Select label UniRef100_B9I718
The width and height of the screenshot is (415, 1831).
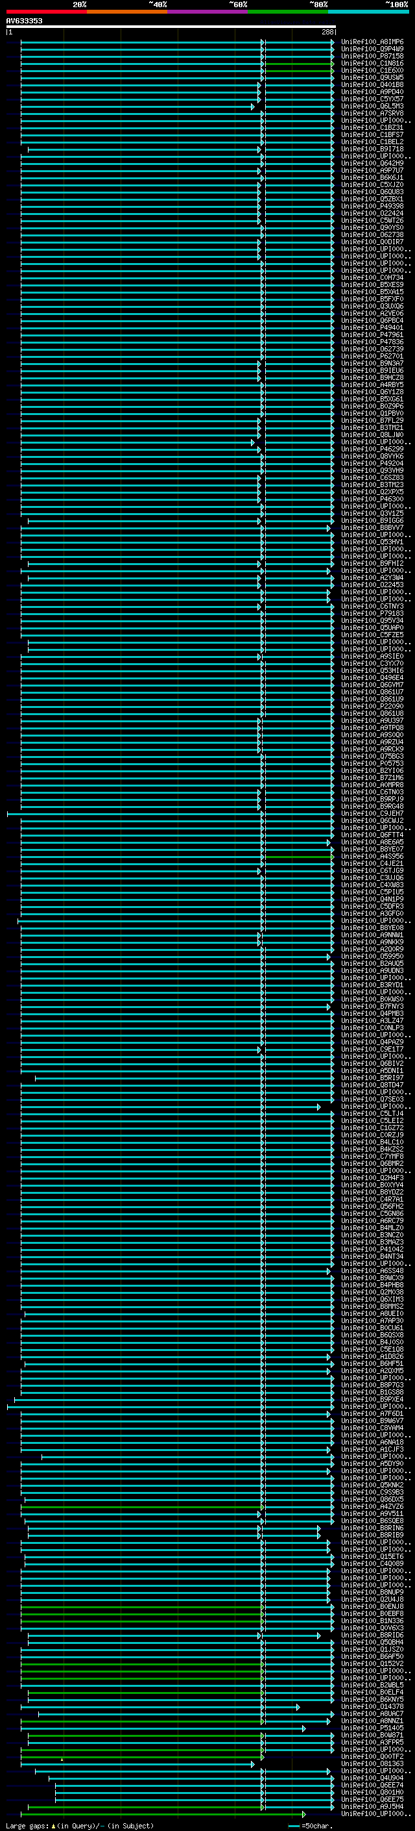click(x=372, y=149)
